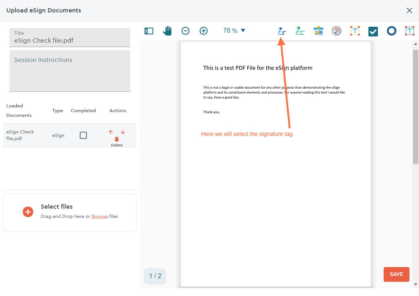Select the blue signature tag tool
The image size is (419, 296).
[282, 31]
